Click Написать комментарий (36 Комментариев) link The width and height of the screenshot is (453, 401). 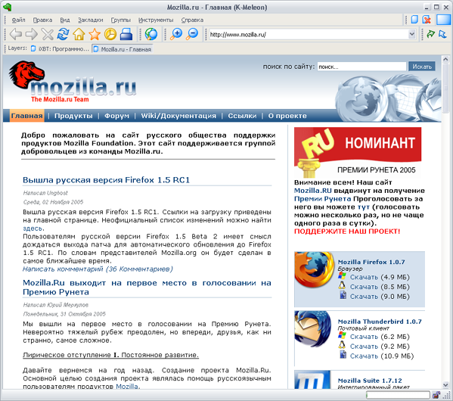[98, 269]
